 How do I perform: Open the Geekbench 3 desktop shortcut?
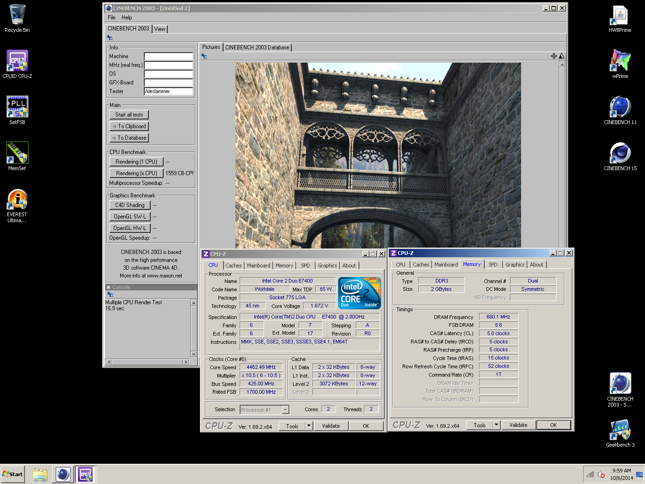point(620,433)
